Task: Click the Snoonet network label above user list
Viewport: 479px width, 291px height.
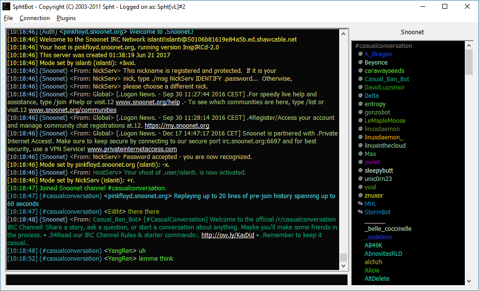Action: pos(412,32)
